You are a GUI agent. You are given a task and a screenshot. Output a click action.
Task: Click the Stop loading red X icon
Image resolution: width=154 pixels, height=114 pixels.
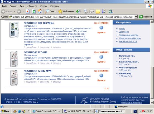tap(28, 11)
